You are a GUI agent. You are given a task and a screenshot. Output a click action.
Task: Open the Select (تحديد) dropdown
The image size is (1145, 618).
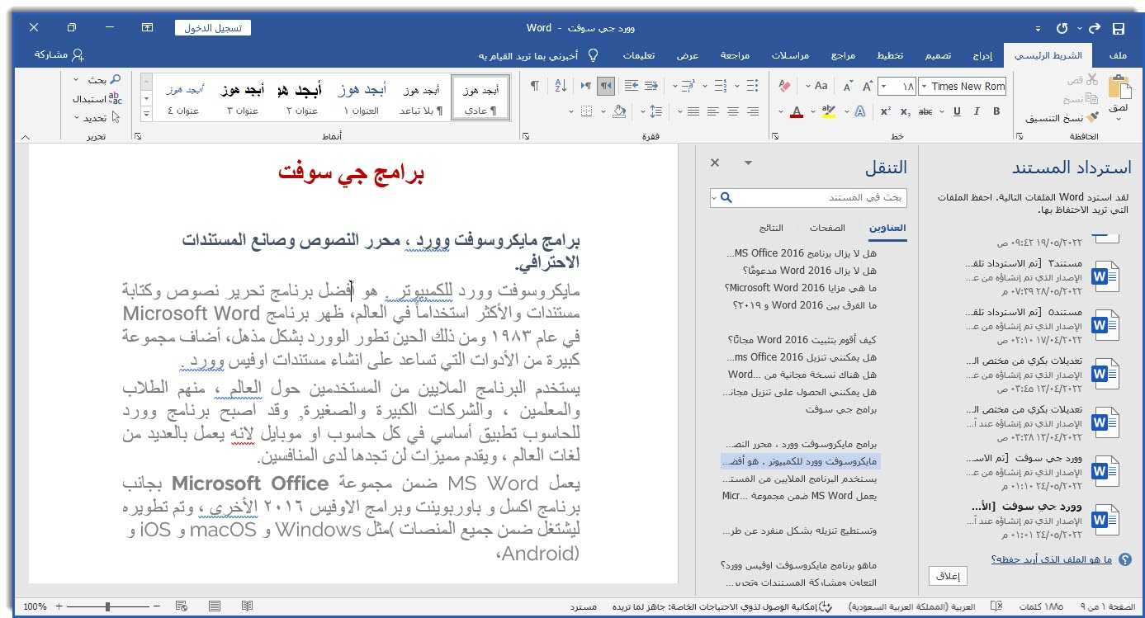click(97, 117)
